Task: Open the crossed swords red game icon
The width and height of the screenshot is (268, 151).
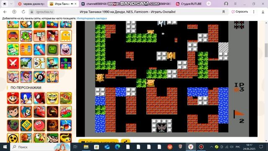Action: [13, 63]
